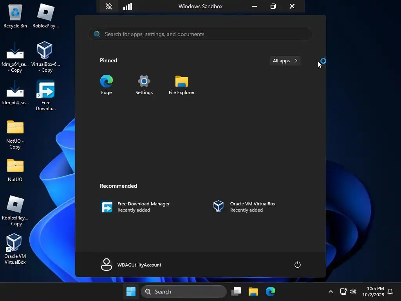Click the taskbar Search box
The image size is (401, 301).
pos(184,292)
